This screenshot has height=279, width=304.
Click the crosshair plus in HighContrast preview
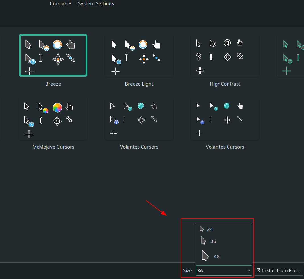200,71
